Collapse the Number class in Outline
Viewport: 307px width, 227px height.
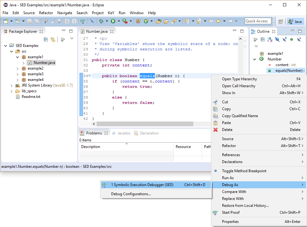[255, 59]
